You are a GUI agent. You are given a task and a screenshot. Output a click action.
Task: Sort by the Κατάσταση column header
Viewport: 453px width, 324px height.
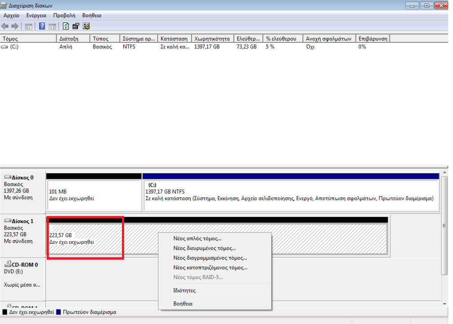pos(175,39)
